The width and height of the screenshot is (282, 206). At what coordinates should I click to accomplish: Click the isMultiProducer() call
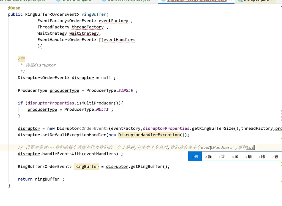98,103
